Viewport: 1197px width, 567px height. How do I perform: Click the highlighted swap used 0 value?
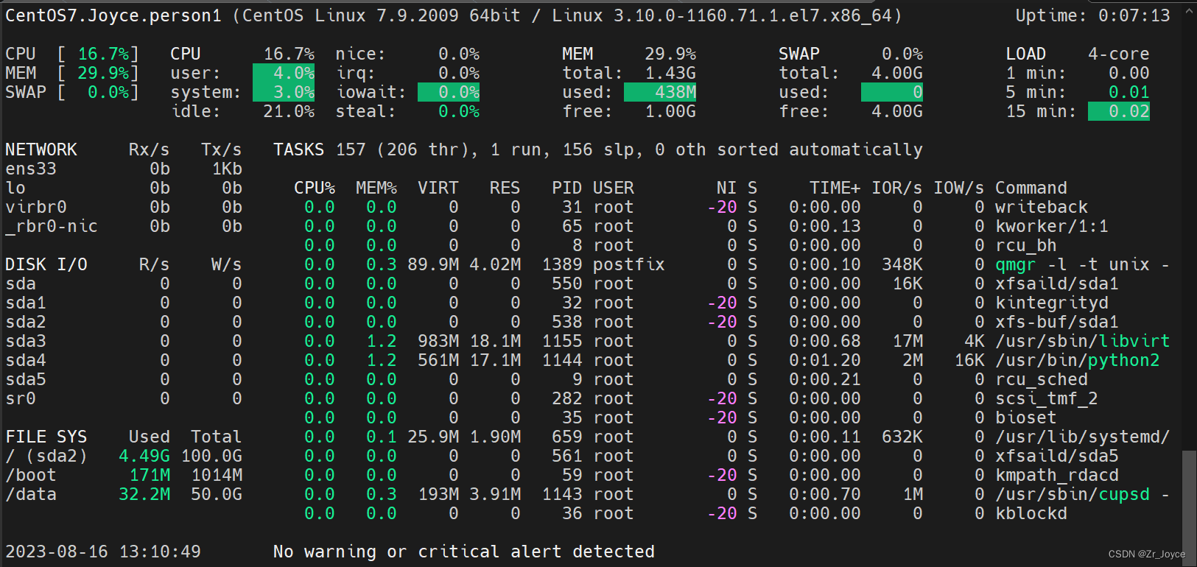pyautogui.click(x=892, y=92)
